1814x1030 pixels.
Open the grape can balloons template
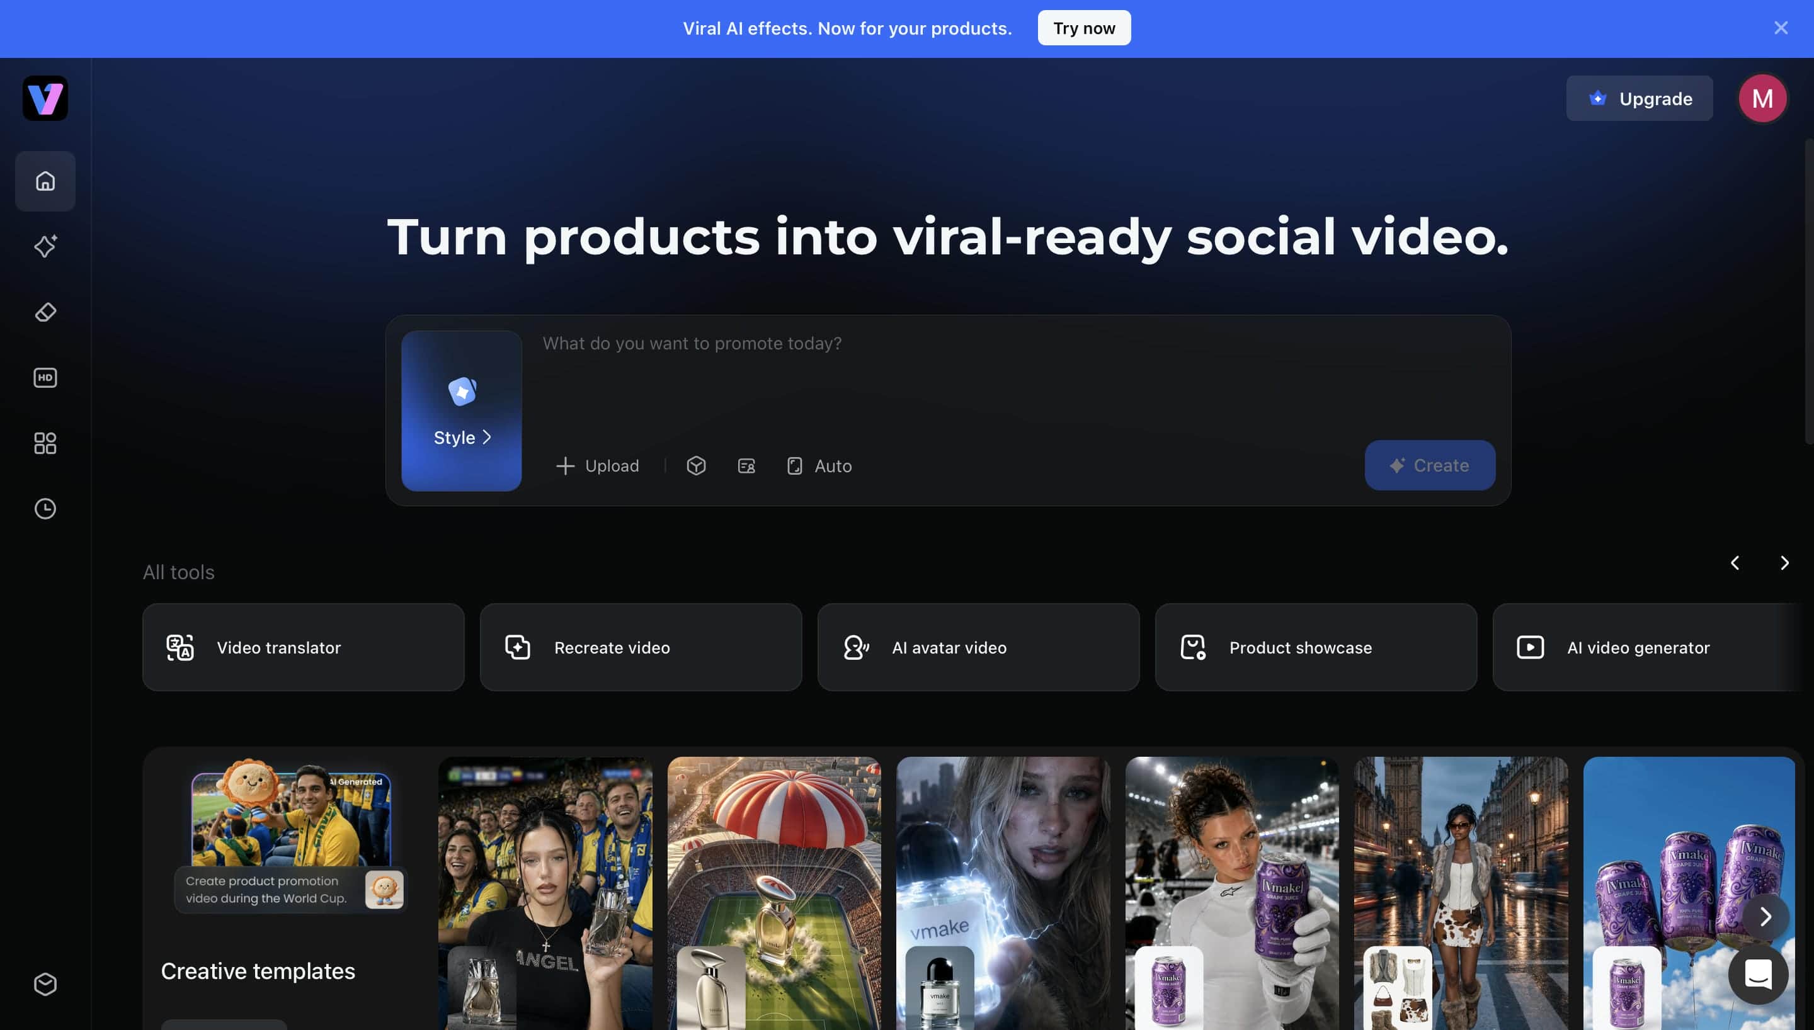coord(1689,893)
